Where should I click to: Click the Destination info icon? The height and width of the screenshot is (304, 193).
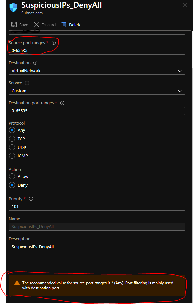[35, 63]
